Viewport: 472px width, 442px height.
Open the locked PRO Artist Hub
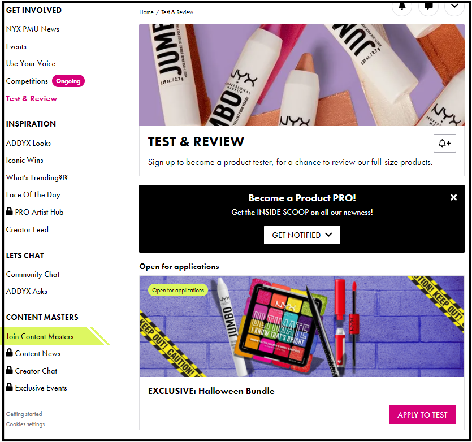34,212
